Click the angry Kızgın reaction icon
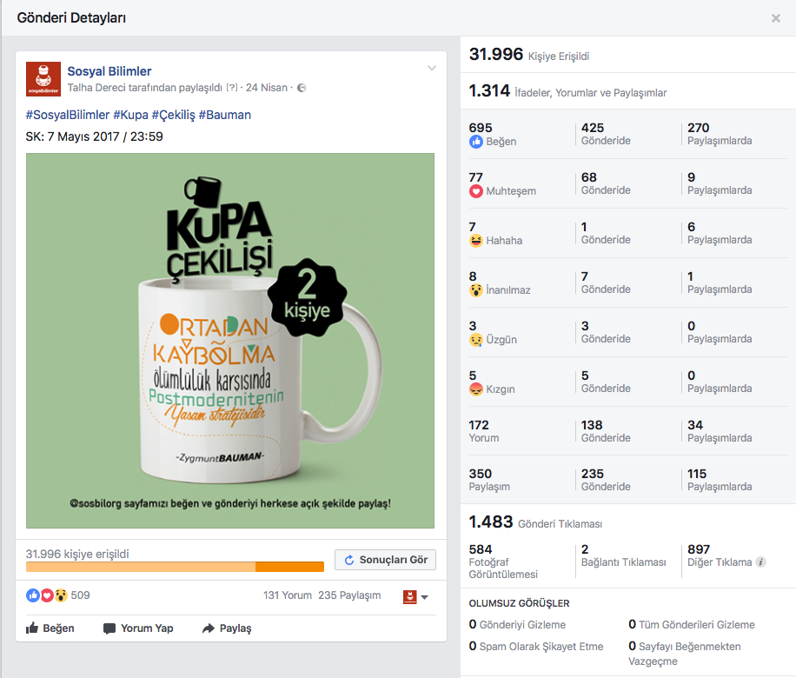 click(475, 389)
